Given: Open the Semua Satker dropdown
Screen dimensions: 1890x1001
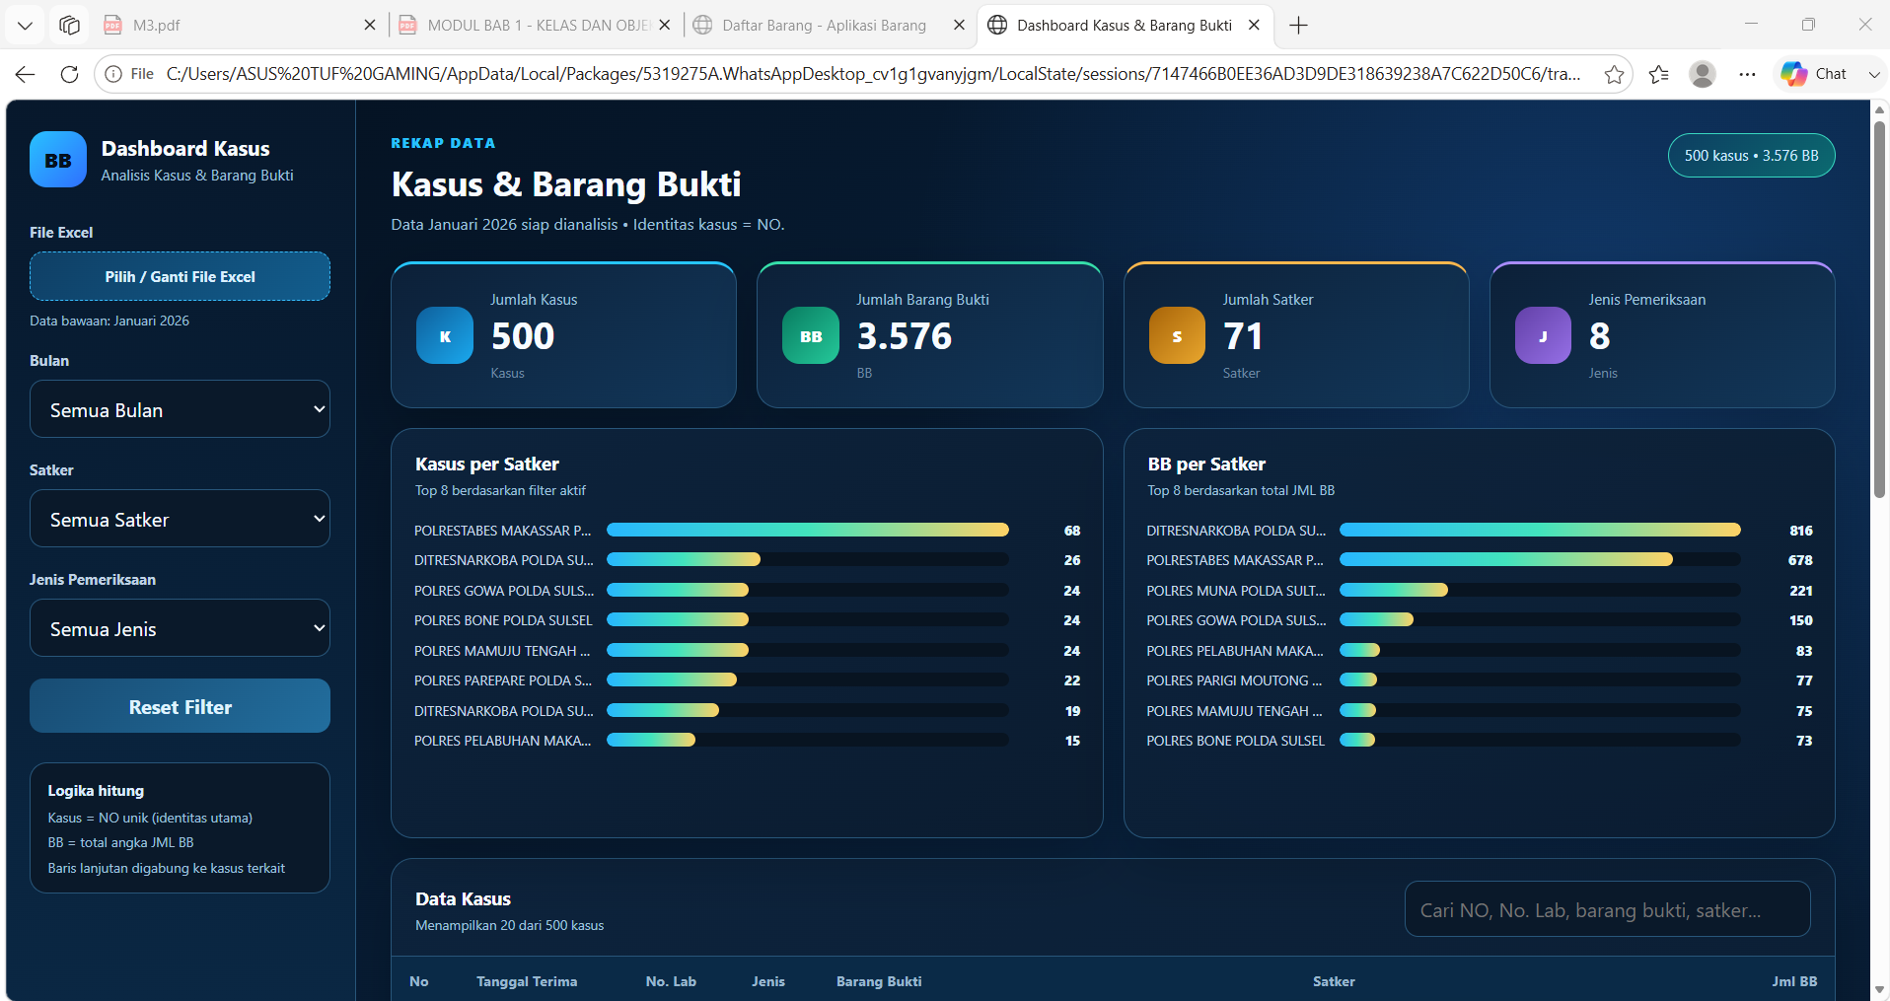Looking at the screenshot, I should click(180, 519).
